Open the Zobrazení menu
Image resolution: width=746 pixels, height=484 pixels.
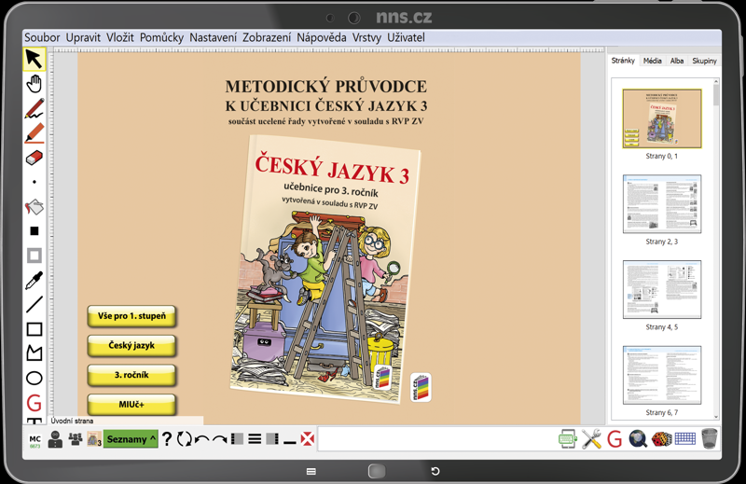(x=267, y=37)
